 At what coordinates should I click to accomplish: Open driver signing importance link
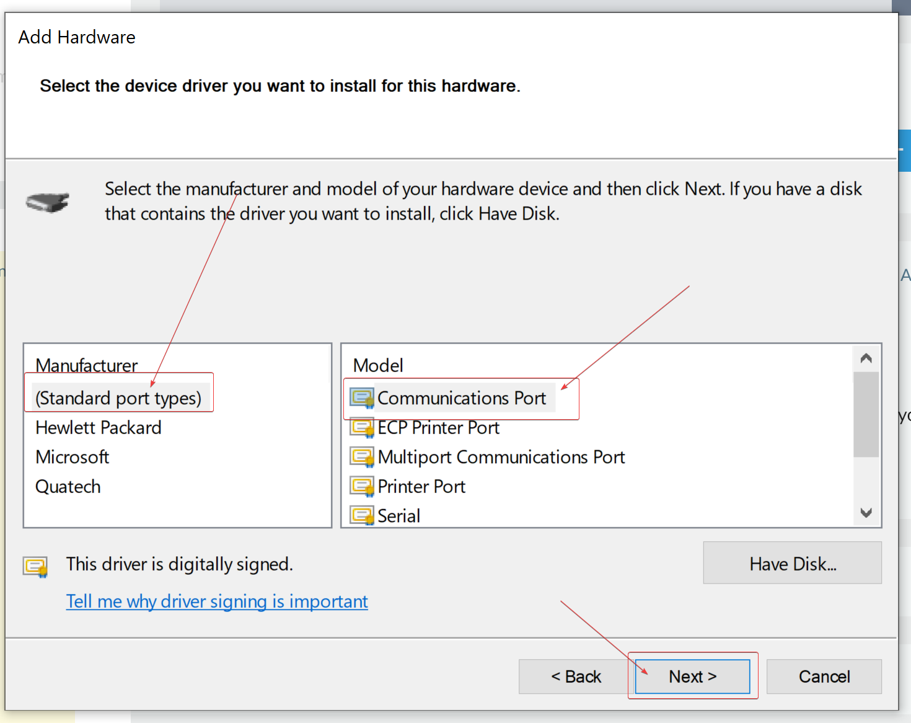[x=217, y=601]
